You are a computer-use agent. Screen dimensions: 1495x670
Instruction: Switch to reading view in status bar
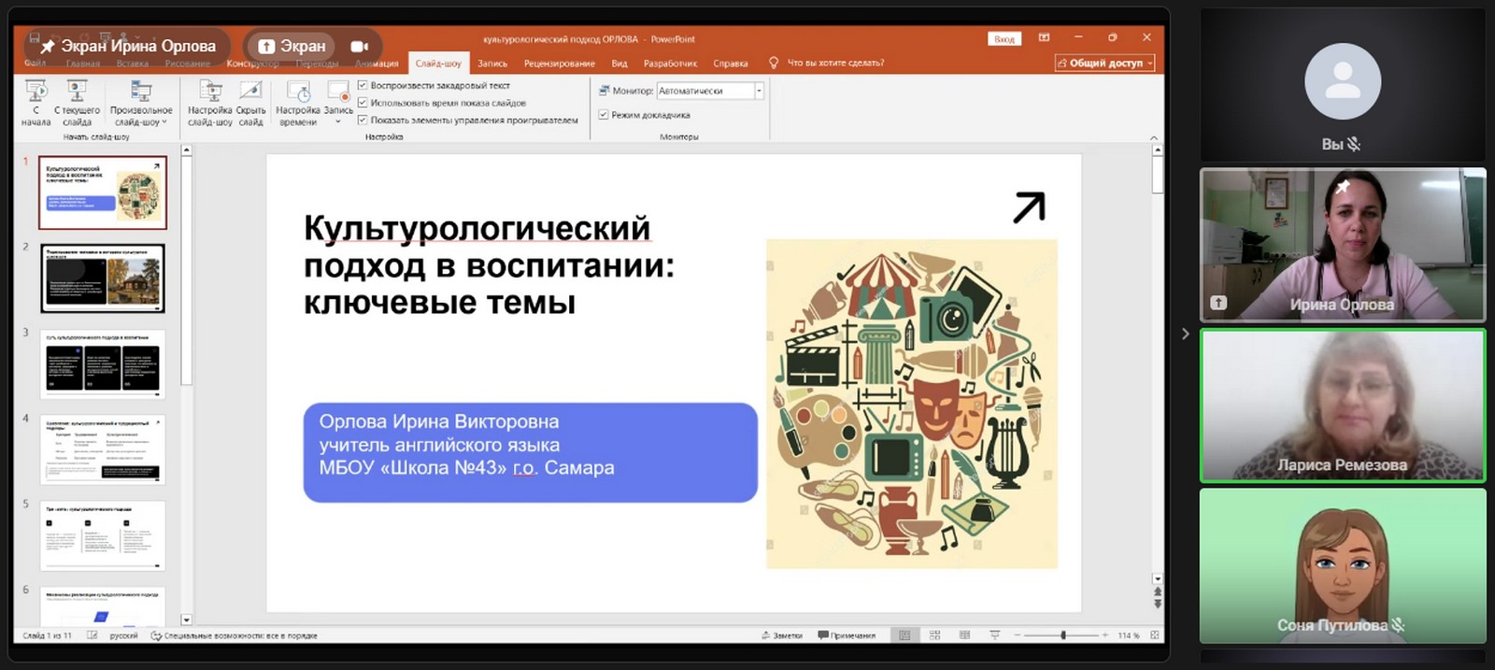tap(964, 635)
